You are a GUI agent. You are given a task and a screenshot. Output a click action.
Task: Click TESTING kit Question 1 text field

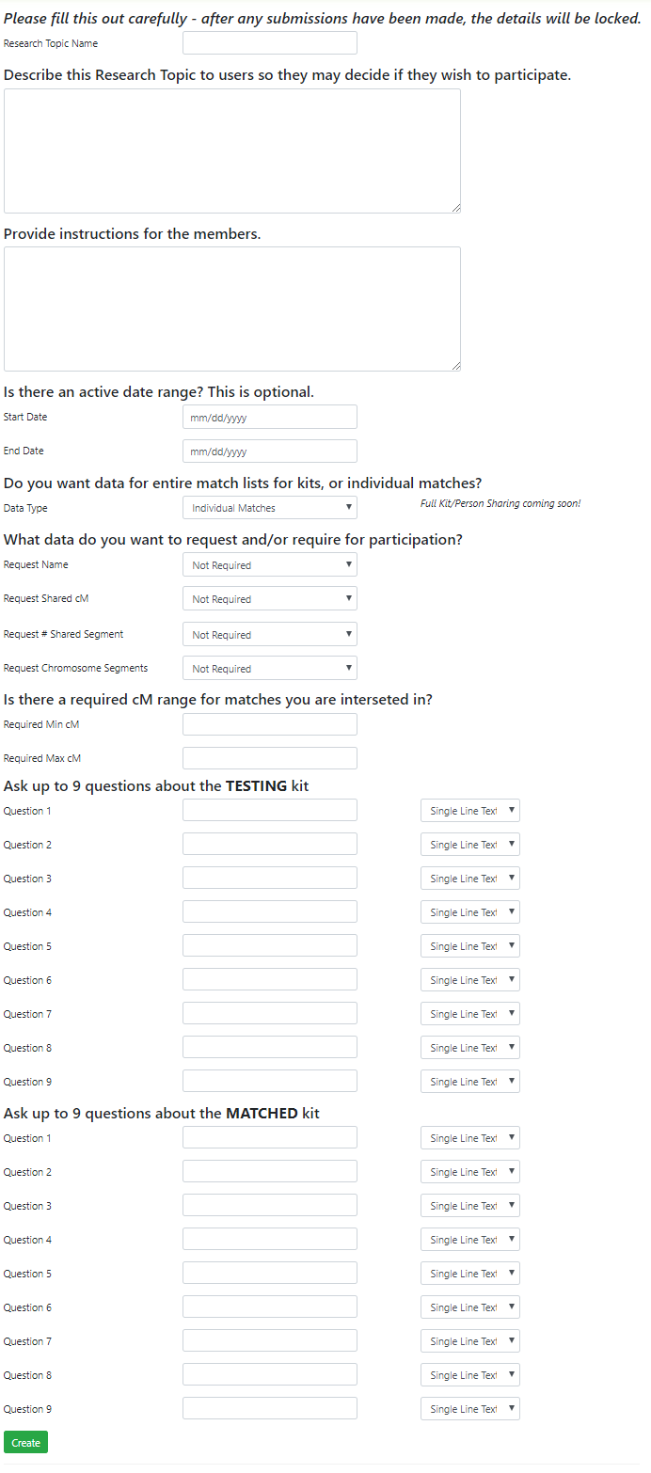pyautogui.click(x=269, y=811)
